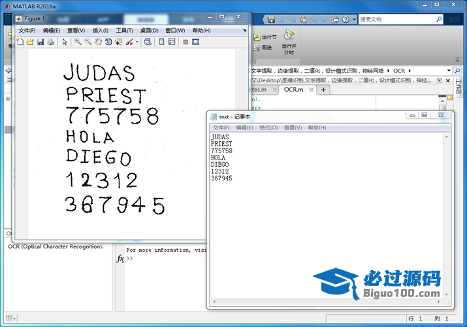Click the MATLAB quick access Copy icon

[293, 20]
